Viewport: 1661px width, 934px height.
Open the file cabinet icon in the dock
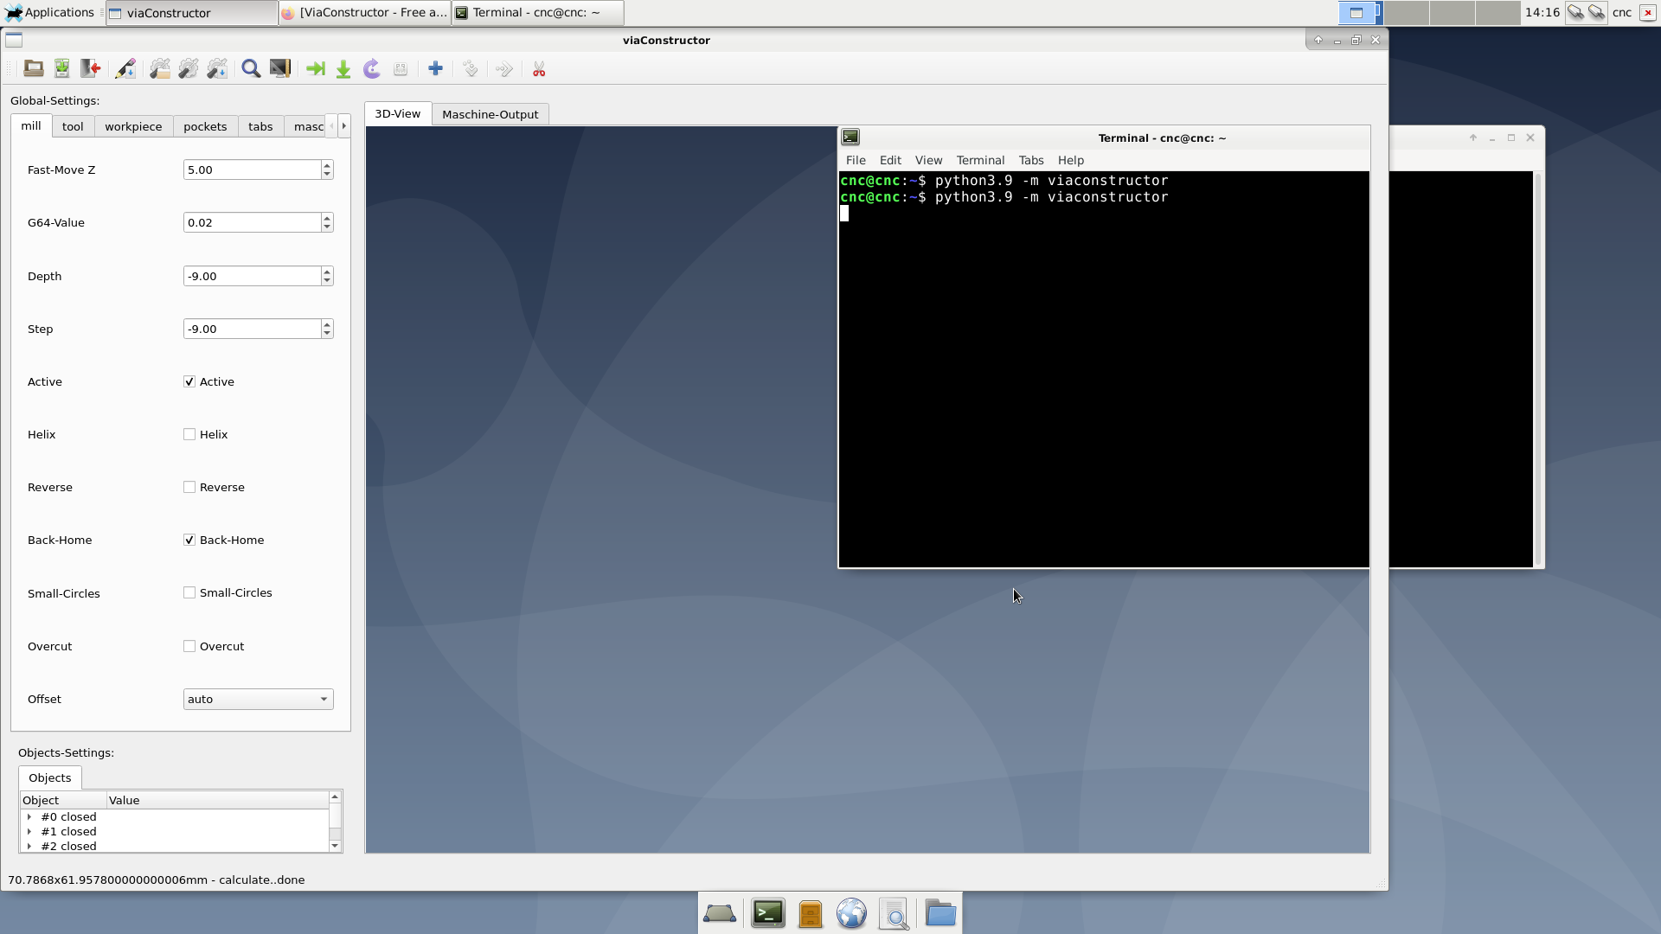tap(811, 913)
